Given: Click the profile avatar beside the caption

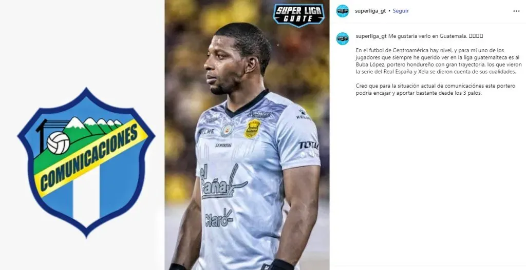Looking at the screenshot, I should (343, 38).
